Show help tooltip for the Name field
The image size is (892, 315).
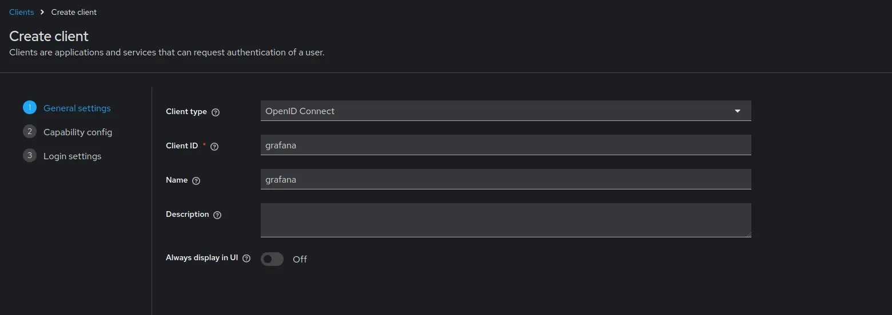coord(196,181)
